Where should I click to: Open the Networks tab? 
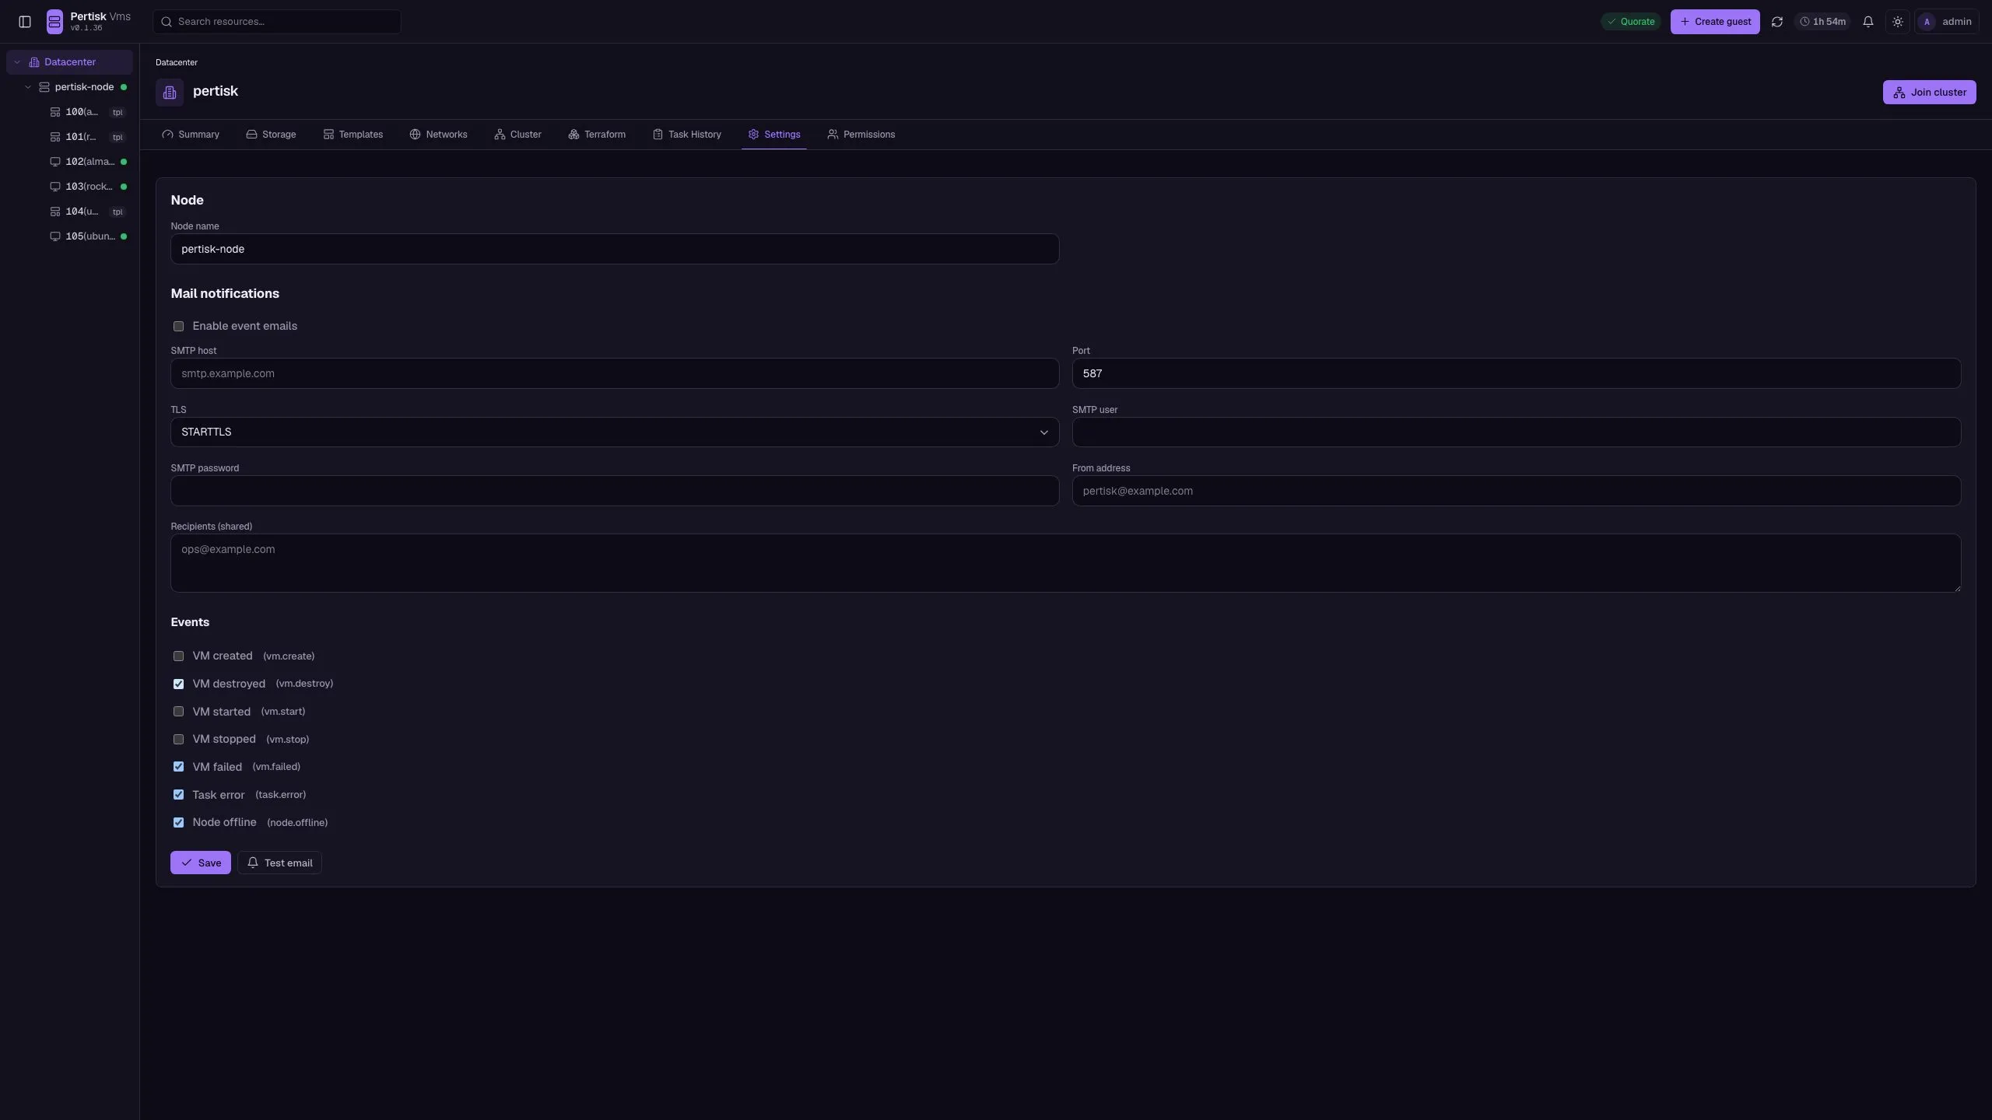[438, 135]
